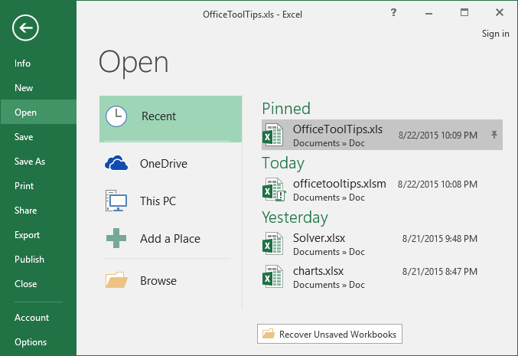Open the OfficeToolTips.xls file name
518x356 pixels.
(x=337, y=129)
